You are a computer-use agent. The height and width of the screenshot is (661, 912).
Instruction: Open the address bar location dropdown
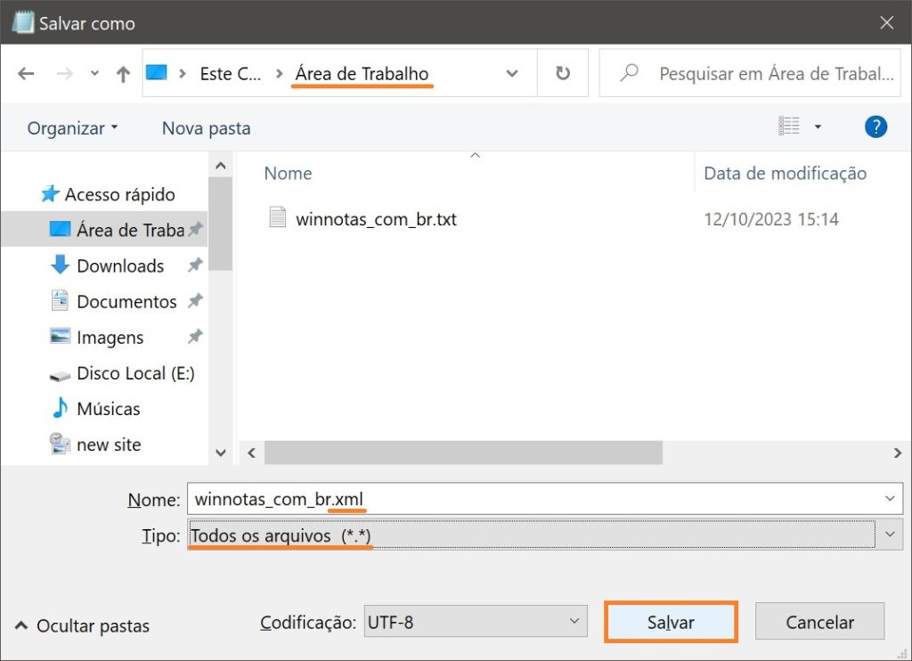click(512, 73)
